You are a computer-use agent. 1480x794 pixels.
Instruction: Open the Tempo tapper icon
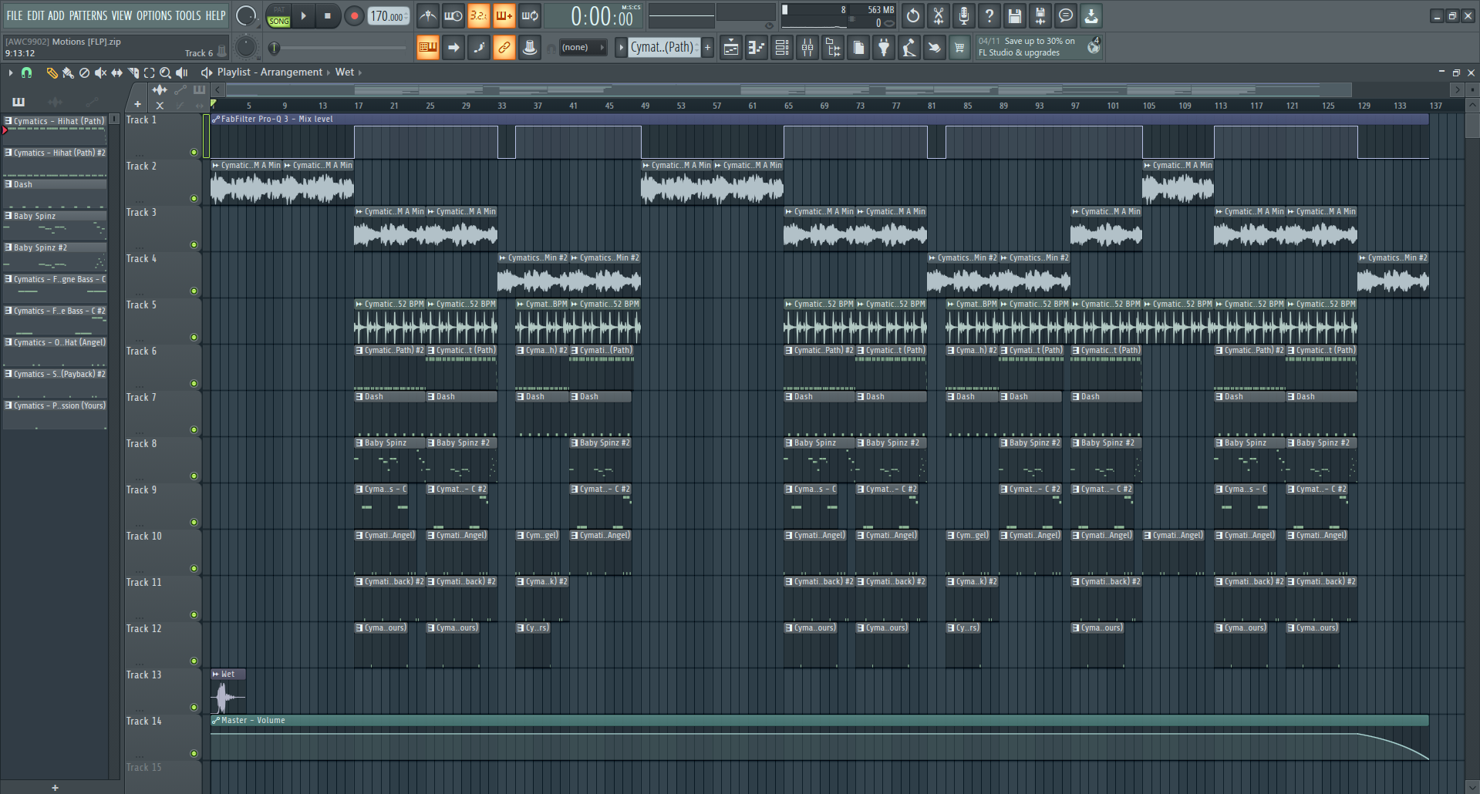pyautogui.click(x=909, y=48)
